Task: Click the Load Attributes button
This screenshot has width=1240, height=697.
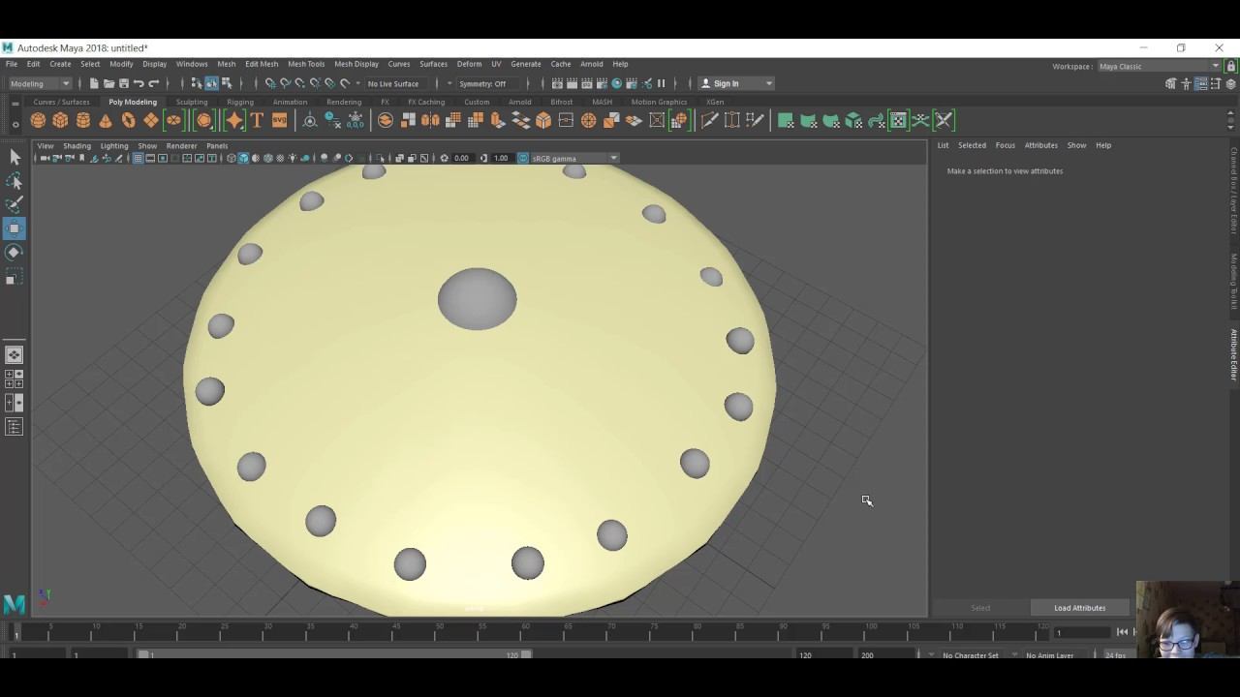Action: click(1079, 608)
